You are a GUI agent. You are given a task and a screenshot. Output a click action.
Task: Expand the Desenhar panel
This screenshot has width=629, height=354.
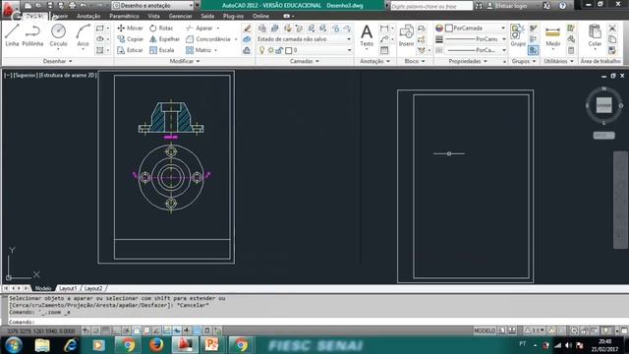click(58, 61)
